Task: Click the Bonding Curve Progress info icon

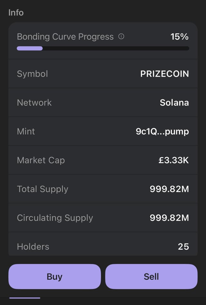Action: pos(121,37)
